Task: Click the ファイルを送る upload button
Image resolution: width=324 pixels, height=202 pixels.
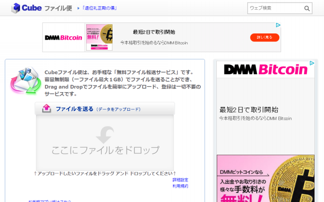Action: [105, 108]
